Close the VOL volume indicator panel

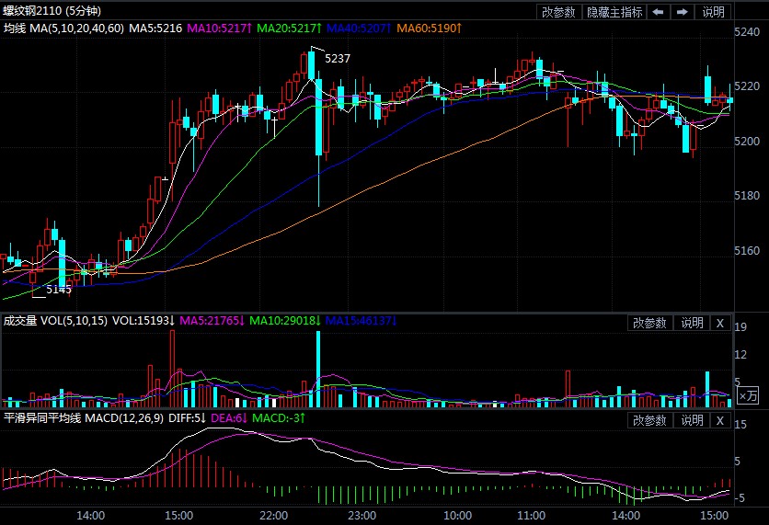coord(720,323)
